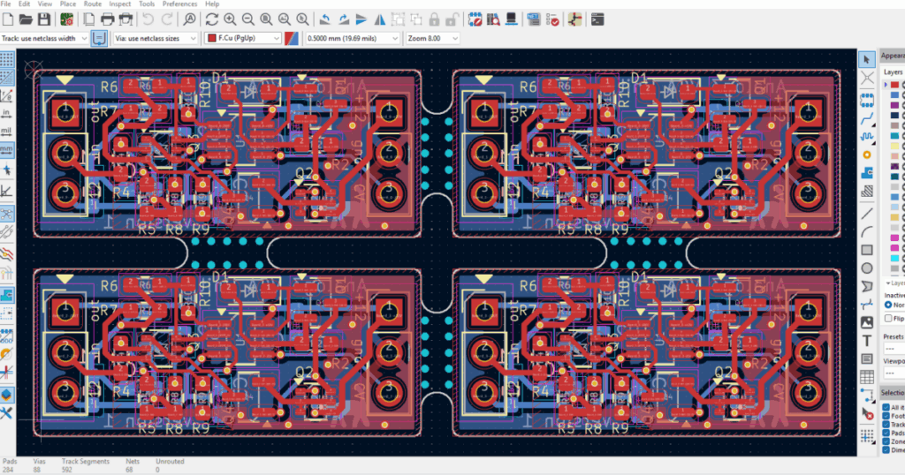Open the Via size dropdown
Viewport: 905px width, 475px height.
pos(156,38)
